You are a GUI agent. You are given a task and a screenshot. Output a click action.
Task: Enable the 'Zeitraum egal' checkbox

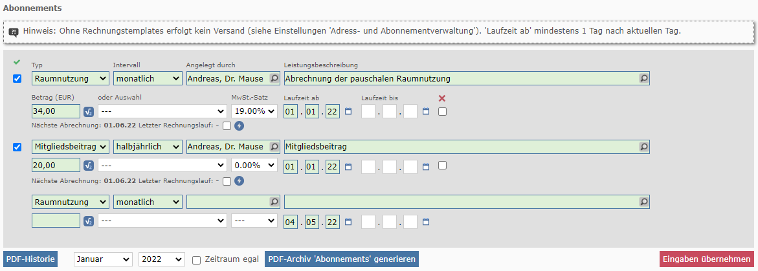[x=196, y=260]
